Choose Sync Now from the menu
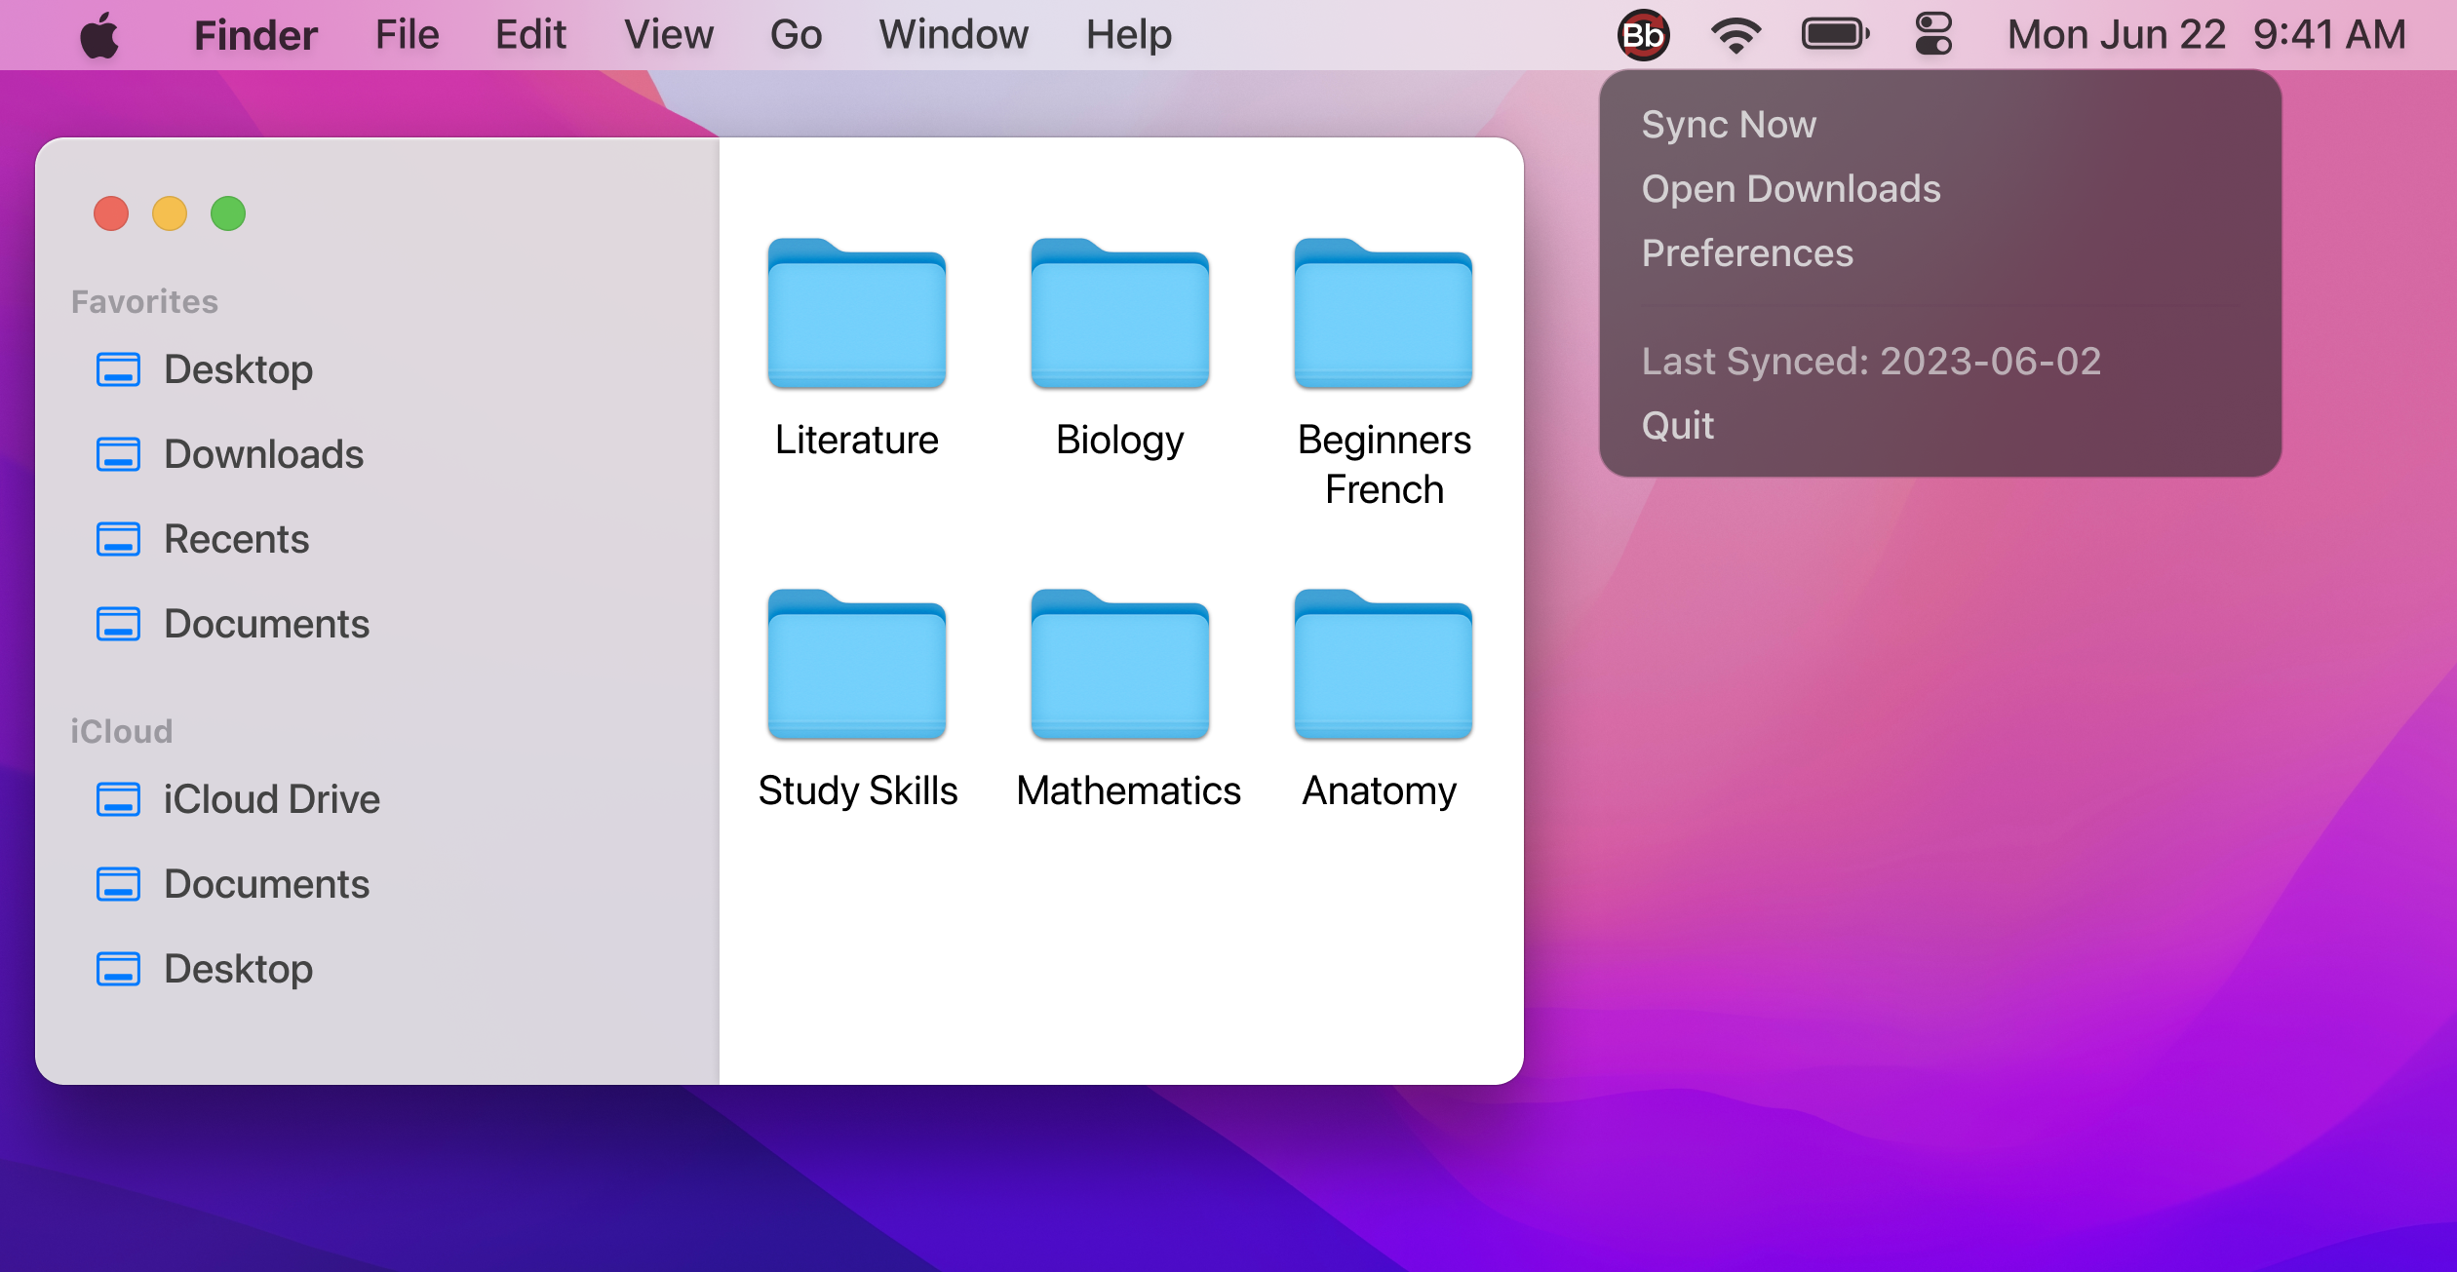The image size is (2457, 1272). [1729, 125]
